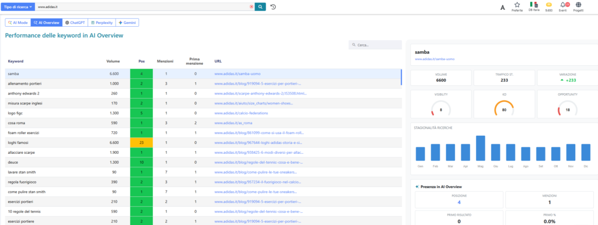Screen dimensions: 598x225
Task: Click the A font size icon
Action: (503, 7)
